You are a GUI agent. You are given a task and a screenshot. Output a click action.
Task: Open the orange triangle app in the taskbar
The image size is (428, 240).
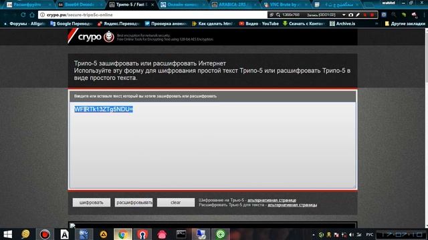104,234
